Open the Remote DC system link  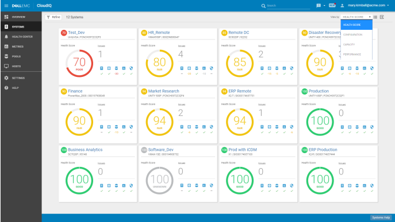point(239,33)
